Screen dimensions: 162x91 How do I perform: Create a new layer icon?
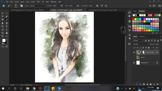(x=154, y=84)
